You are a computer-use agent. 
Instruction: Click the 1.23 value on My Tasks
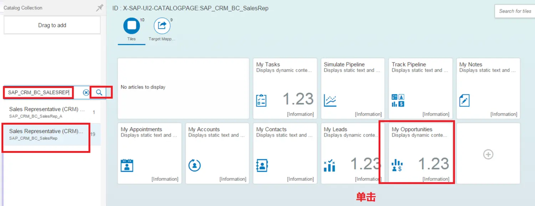click(298, 99)
